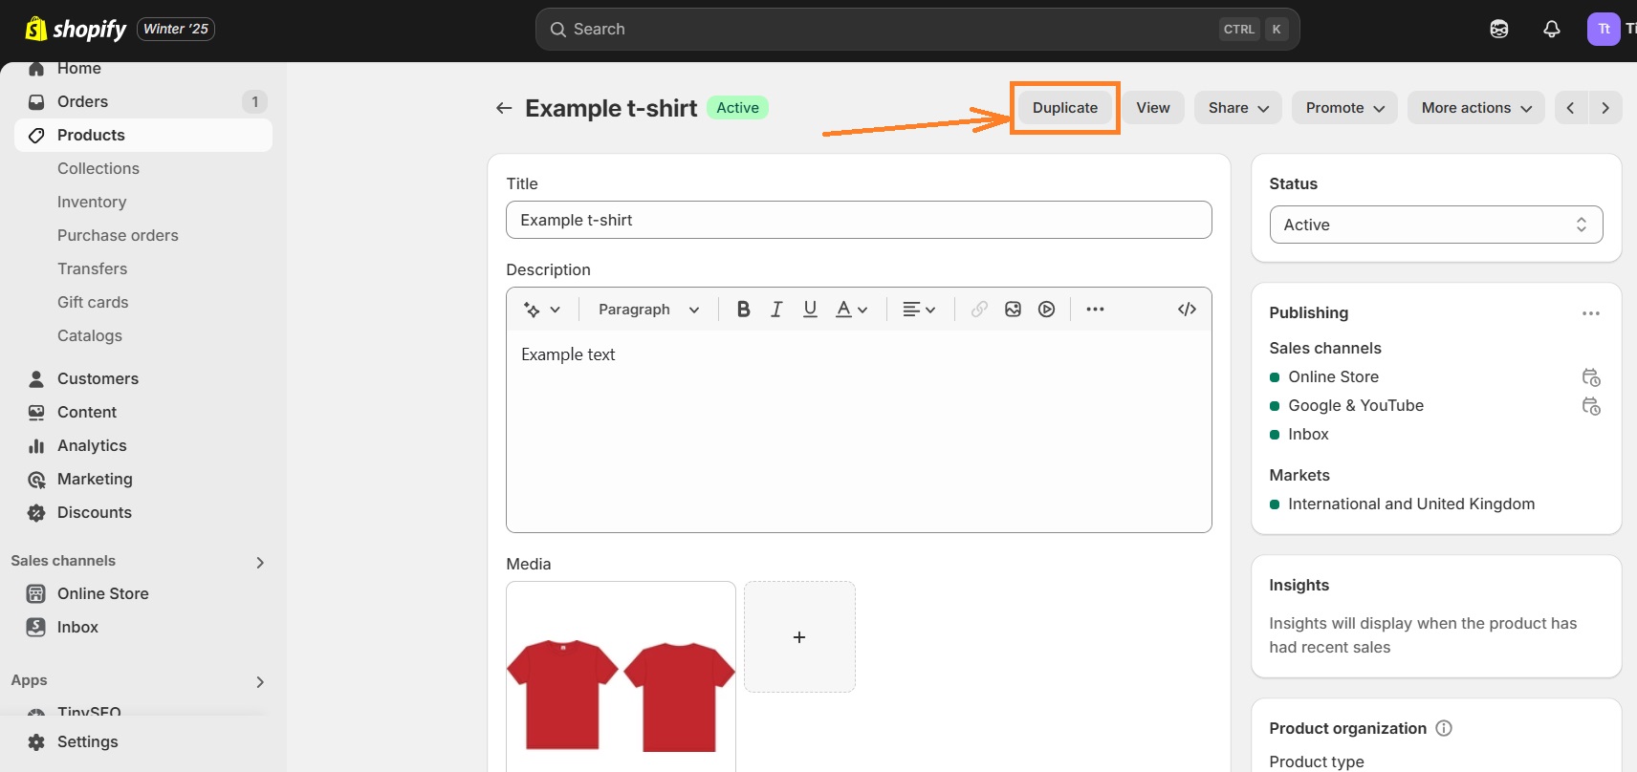1637x772 pixels.
Task: Click the Active status badge near title
Action: click(x=737, y=108)
